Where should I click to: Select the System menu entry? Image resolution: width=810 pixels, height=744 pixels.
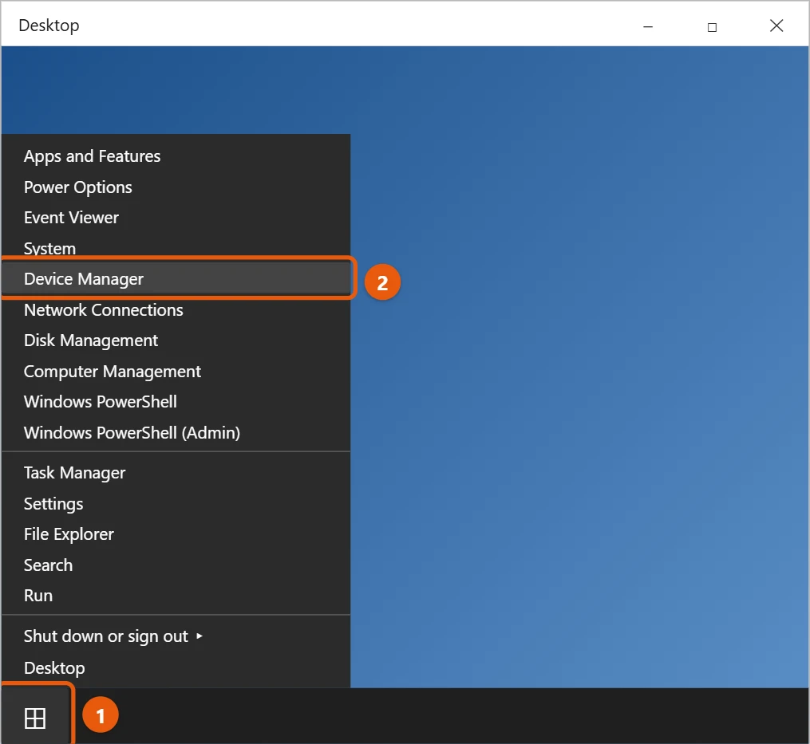176,248
